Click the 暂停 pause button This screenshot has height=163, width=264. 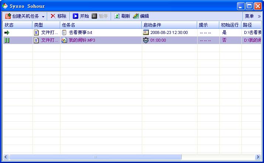(x=99, y=16)
